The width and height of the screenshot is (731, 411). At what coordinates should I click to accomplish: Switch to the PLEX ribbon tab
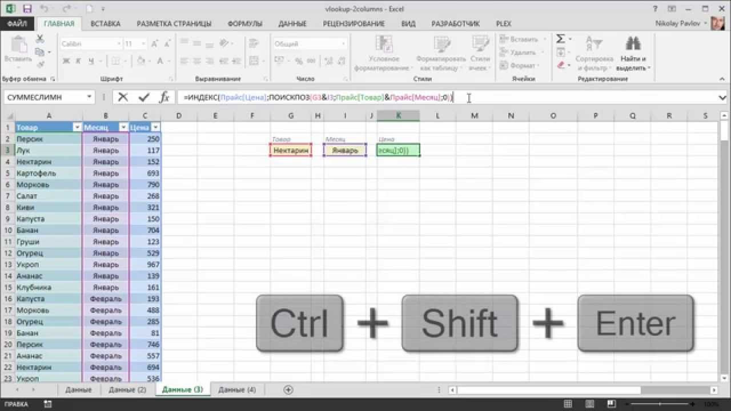tap(503, 23)
